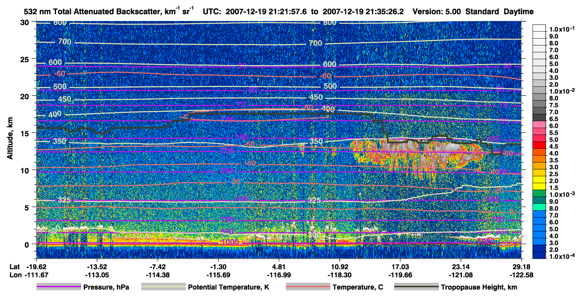579x297 pixels.
Task: Click longitude value -119.66
Action: tap(400, 275)
